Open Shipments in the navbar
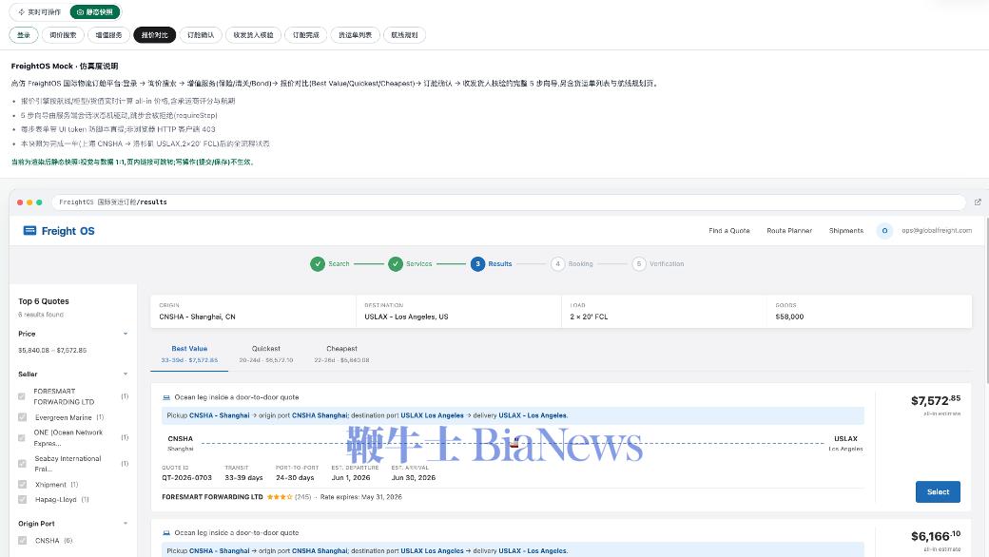Image resolution: width=989 pixels, height=557 pixels. (845, 231)
